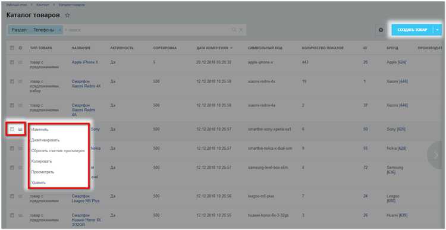
Task: Remove the Телефоны section filter tag
Action: (59, 30)
